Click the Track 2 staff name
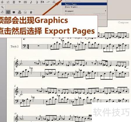Viewport: 131px width, 122px height. [x=15, y=47]
